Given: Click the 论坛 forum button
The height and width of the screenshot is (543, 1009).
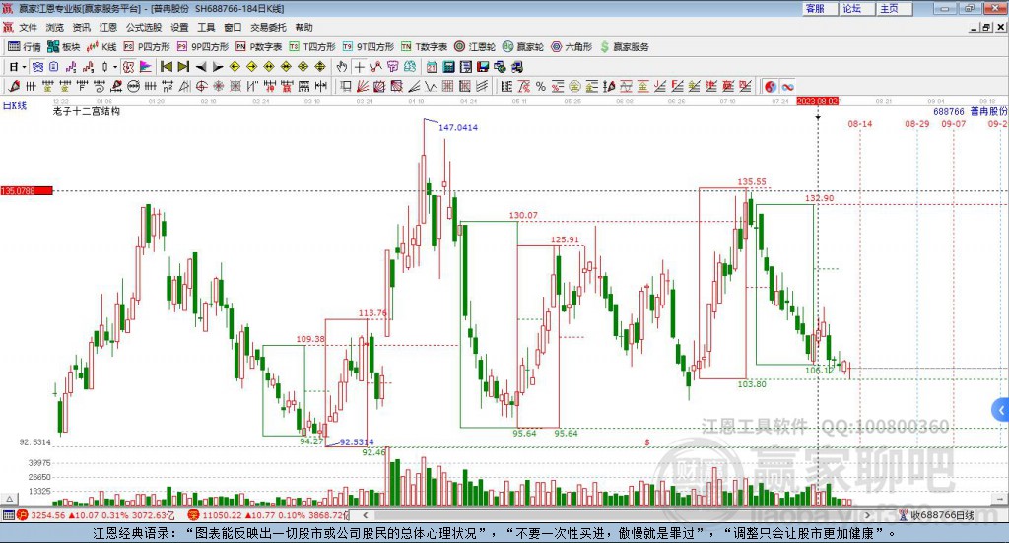Looking at the screenshot, I should (x=857, y=8).
